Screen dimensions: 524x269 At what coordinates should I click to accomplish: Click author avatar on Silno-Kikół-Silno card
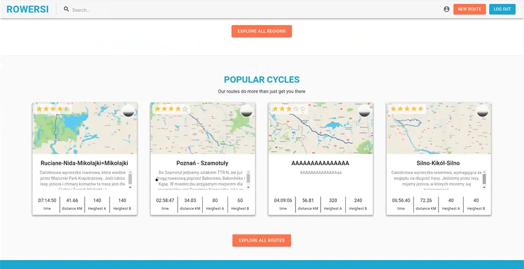click(x=483, y=111)
